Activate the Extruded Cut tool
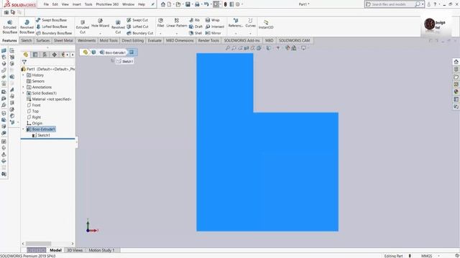The height and width of the screenshot is (258, 460). [x=83, y=27]
